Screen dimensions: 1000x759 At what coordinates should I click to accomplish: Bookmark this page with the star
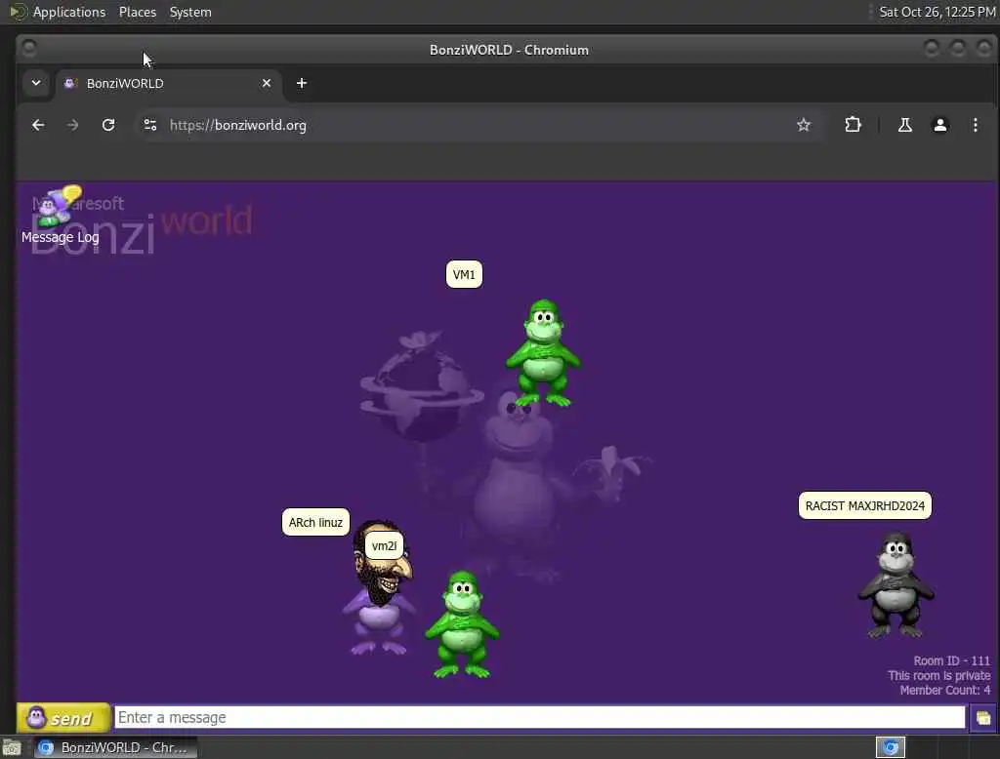(x=804, y=125)
